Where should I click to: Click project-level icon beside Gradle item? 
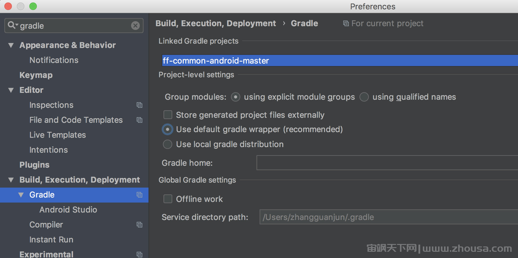tap(139, 195)
